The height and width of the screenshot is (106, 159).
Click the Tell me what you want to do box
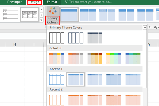[x=90, y=2]
